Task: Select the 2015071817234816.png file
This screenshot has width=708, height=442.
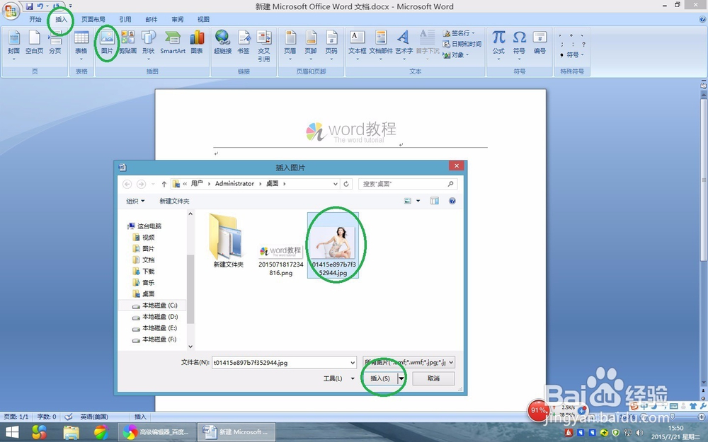Action: pos(281,261)
